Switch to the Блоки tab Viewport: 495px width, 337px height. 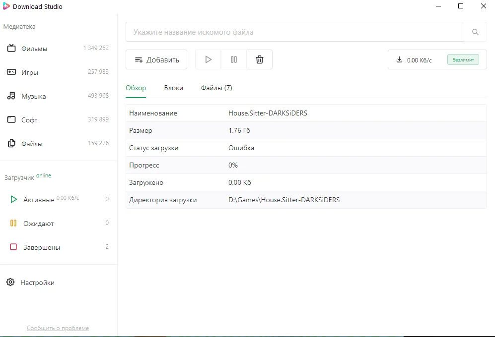coord(173,88)
